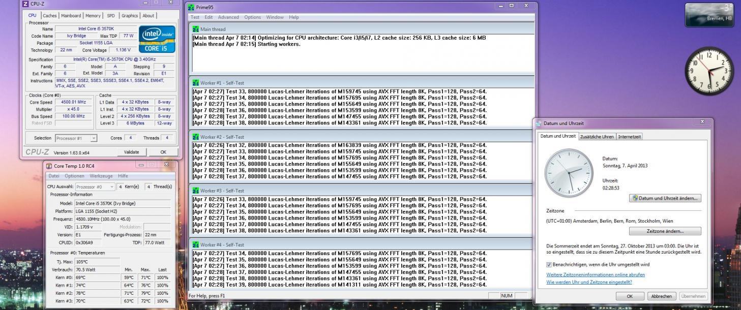Click the Prime95 title bar icon
Viewport: 741px width, 310px height.
tap(191, 7)
